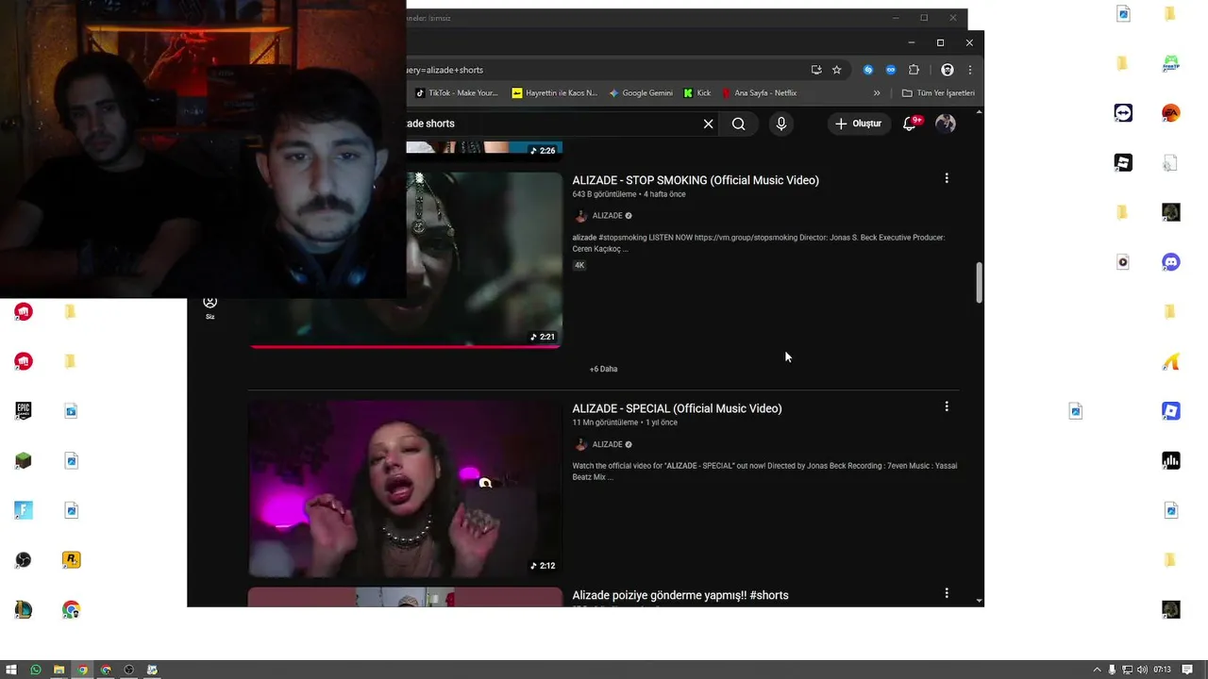Open the green game controller desktop shortcut
This screenshot has height=679, width=1208.
(x=1171, y=64)
